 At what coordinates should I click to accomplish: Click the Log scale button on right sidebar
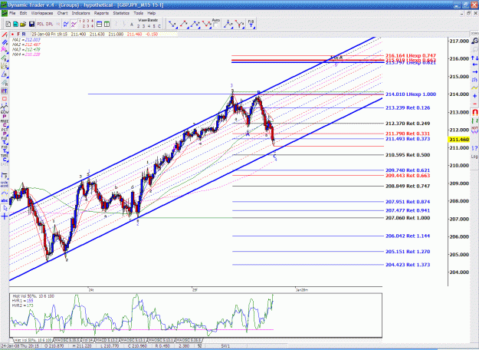click(x=474, y=157)
